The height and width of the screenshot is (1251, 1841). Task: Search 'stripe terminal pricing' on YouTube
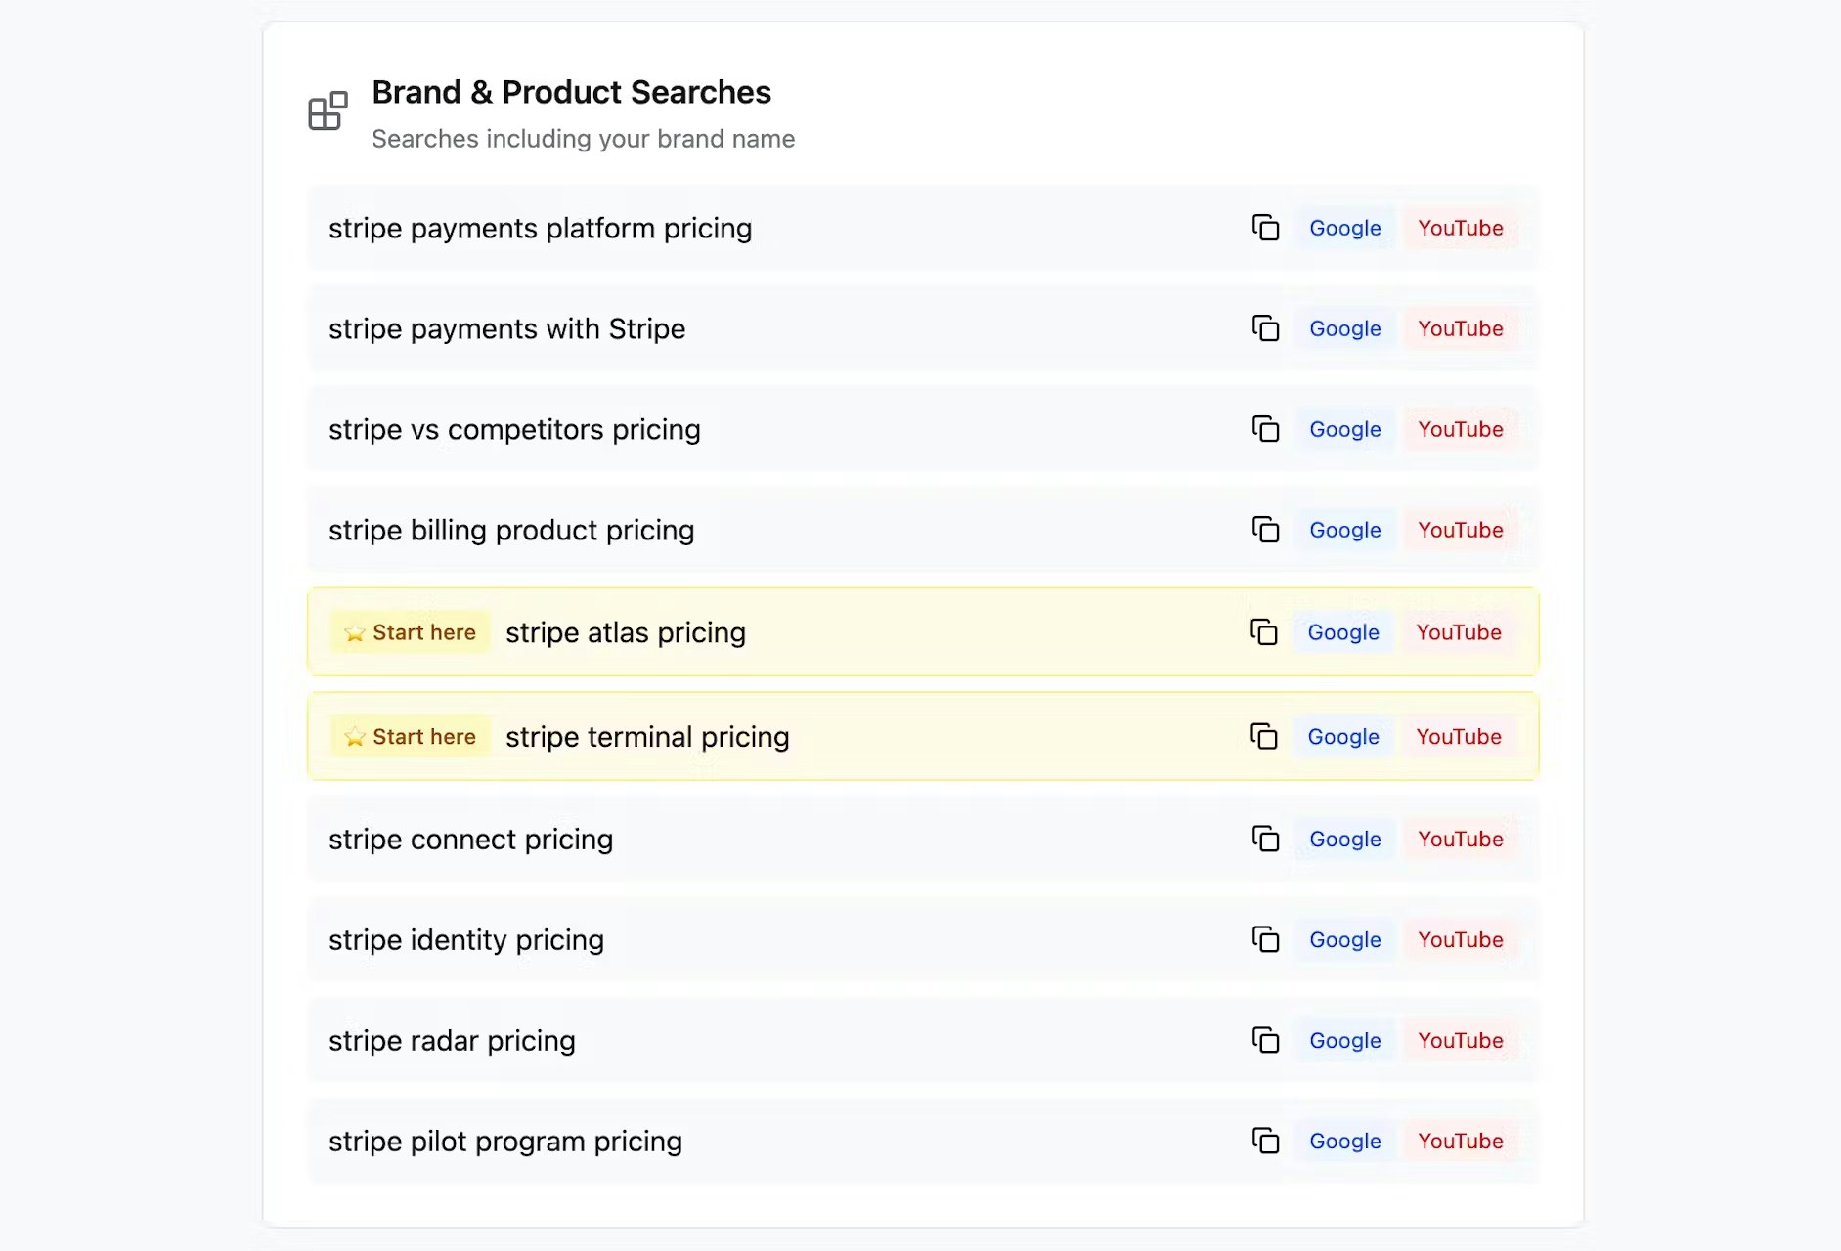pos(1459,737)
